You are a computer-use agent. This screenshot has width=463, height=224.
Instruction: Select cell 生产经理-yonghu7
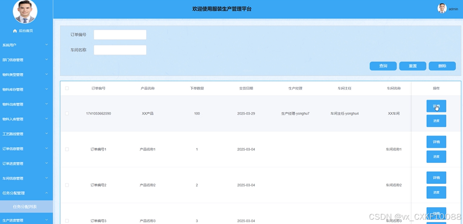295,113
